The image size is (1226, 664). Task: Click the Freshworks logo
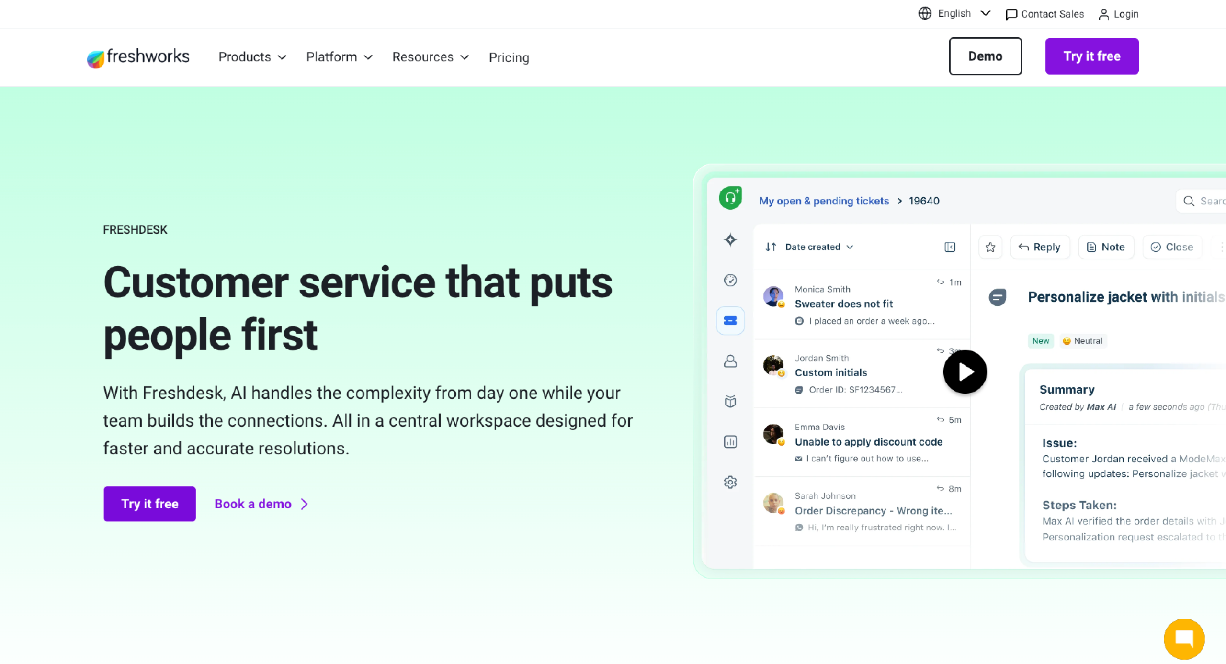pos(137,57)
